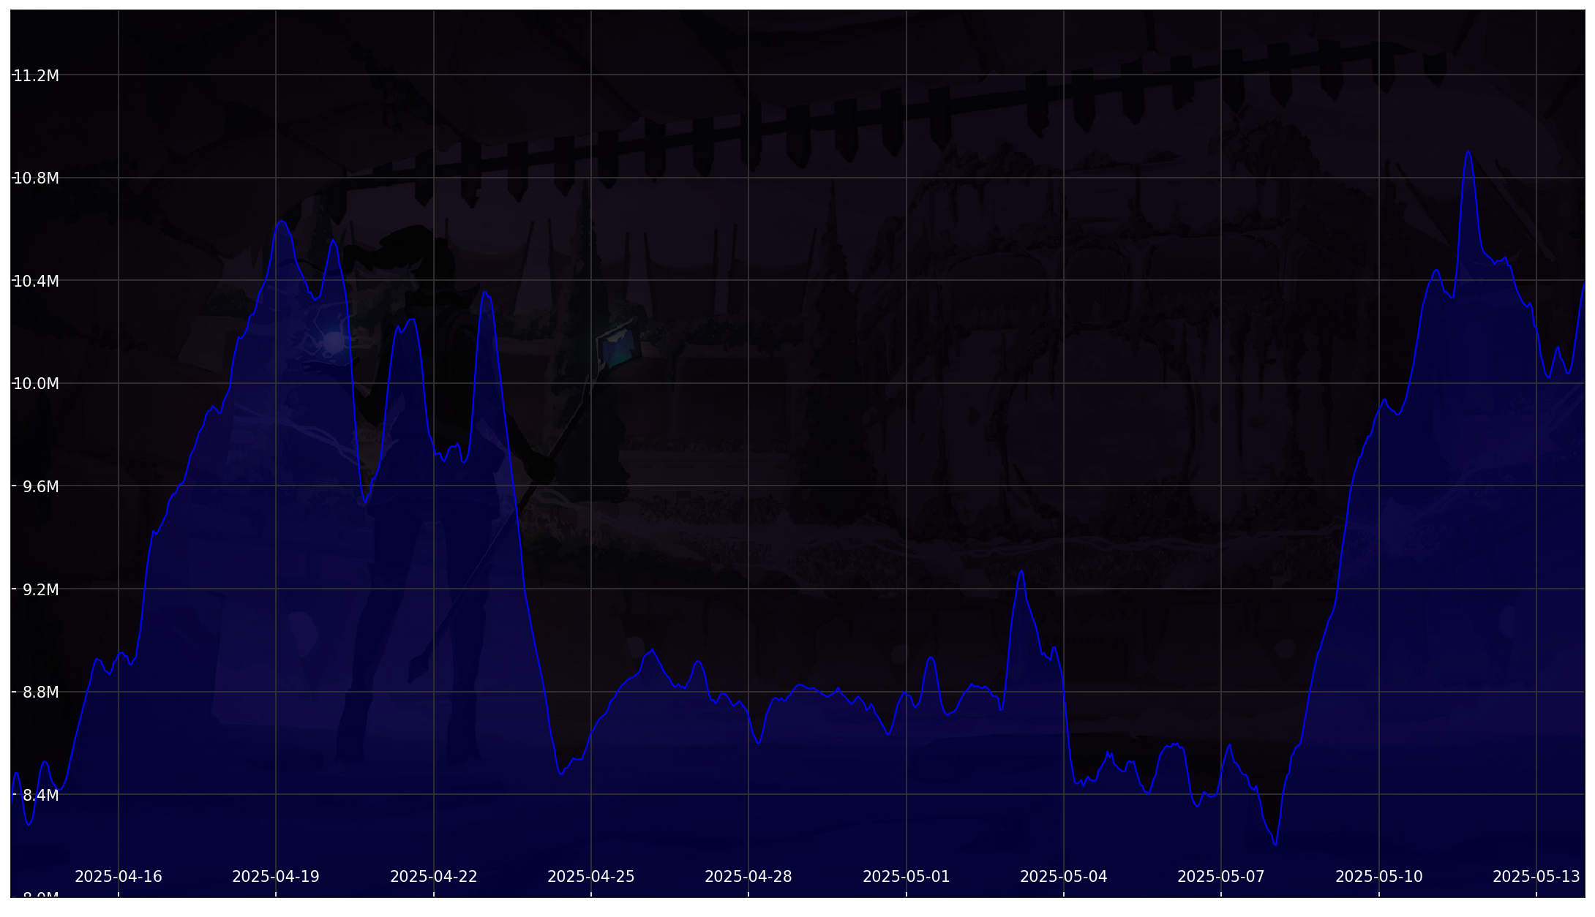The width and height of the screenshot is (1595, 917).
Task: Click the lowest chart trough after 2025-05-07
Action: (x=1275, y=845)
